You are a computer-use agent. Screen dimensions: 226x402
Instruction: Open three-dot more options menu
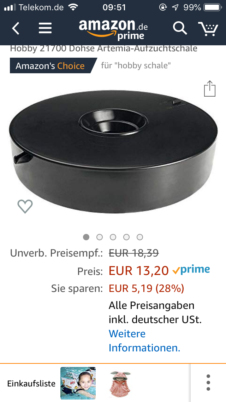click(x=208, y=383)
